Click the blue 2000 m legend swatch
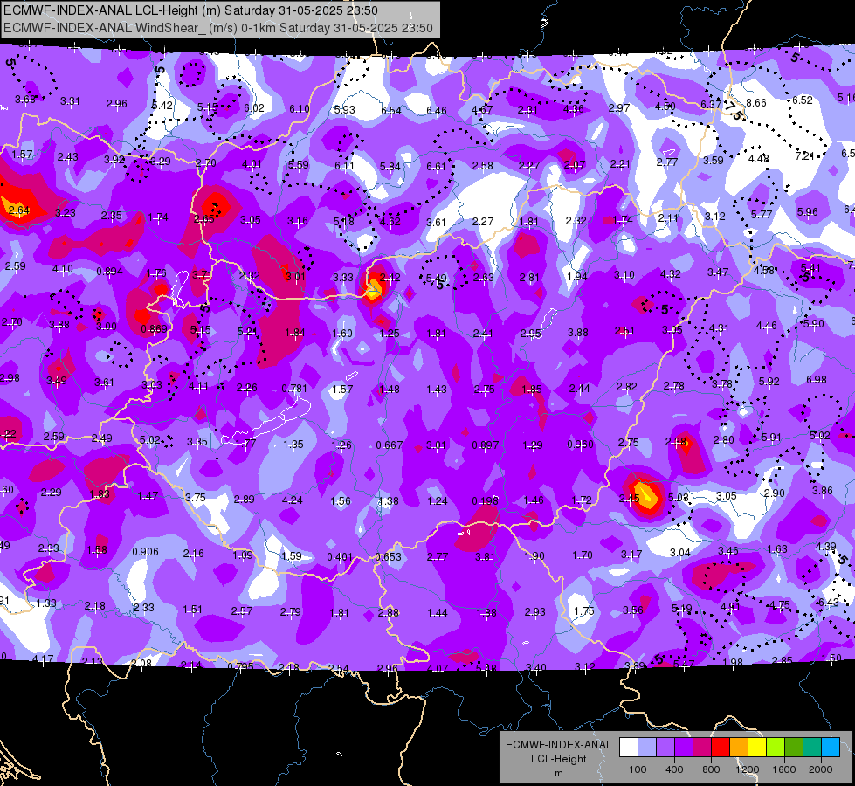The height and width of the screenshot is (786, 855). [x=831, y=748]
